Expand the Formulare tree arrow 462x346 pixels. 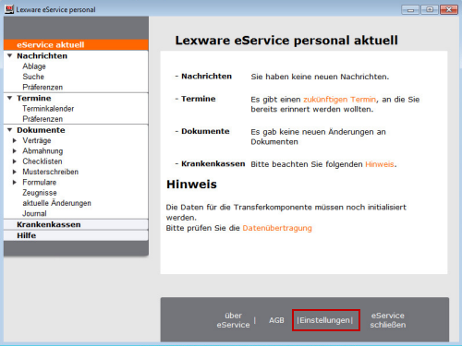(15, 183)
